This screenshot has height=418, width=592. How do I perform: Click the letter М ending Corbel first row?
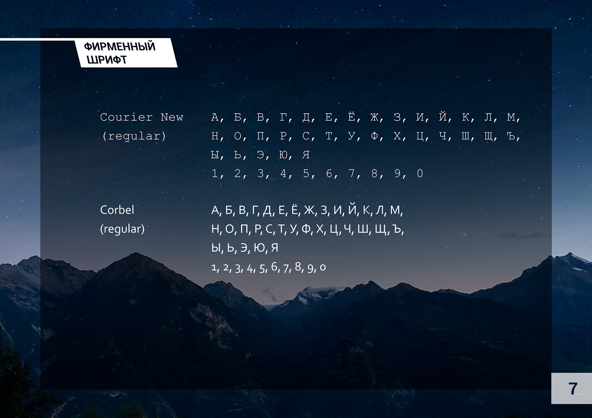pyautogui.click(x=395, y=210)
